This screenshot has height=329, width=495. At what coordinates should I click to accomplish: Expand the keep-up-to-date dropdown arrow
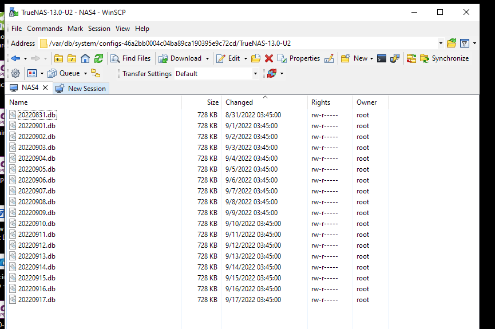282,74
